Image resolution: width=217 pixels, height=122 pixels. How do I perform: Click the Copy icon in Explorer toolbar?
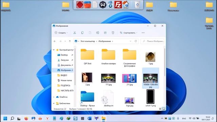[x=82, y=33]
